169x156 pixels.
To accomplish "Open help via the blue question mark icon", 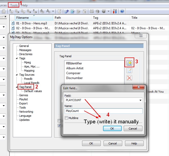I will (x=122, y=11).
